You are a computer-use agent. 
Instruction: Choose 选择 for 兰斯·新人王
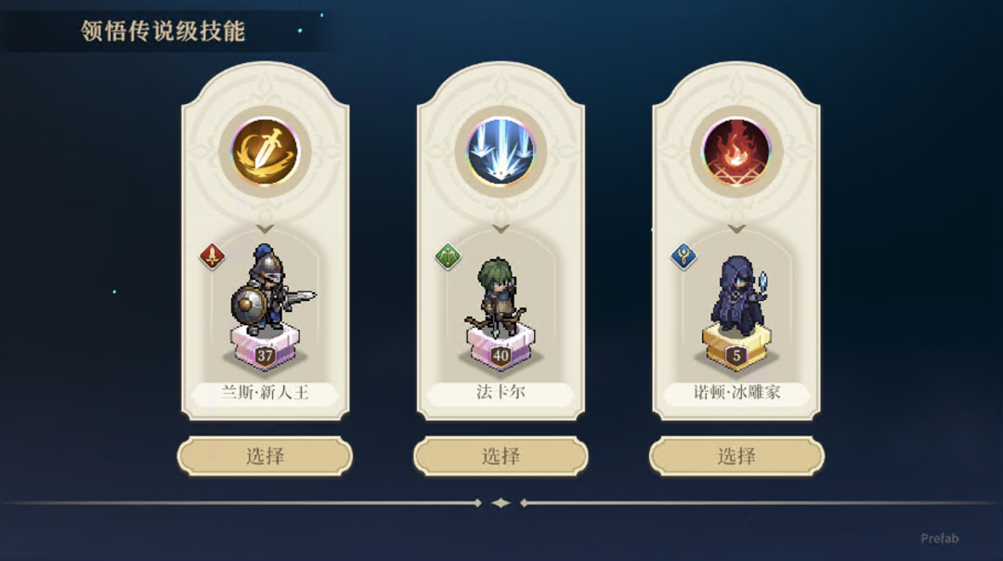coord(265,456)
